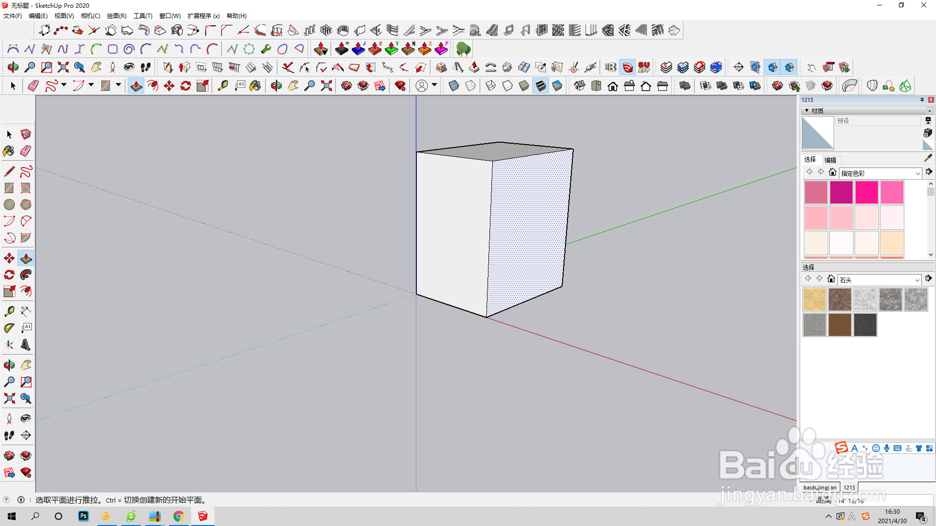Toggle Shaded With Textures face style
This screenshot has width=936, height=526.
541,86
